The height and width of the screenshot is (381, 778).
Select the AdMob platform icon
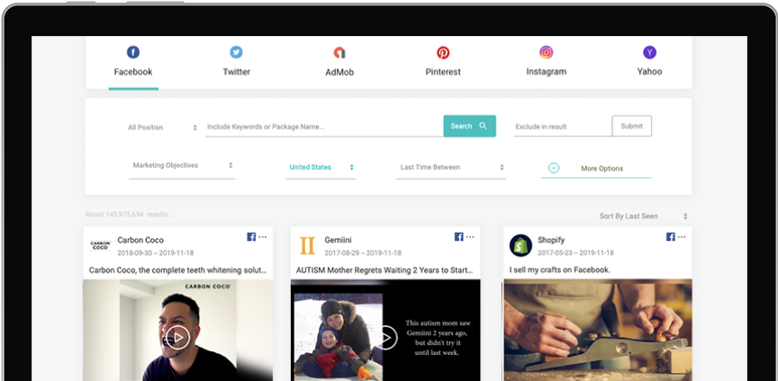[x=339, y=53]
